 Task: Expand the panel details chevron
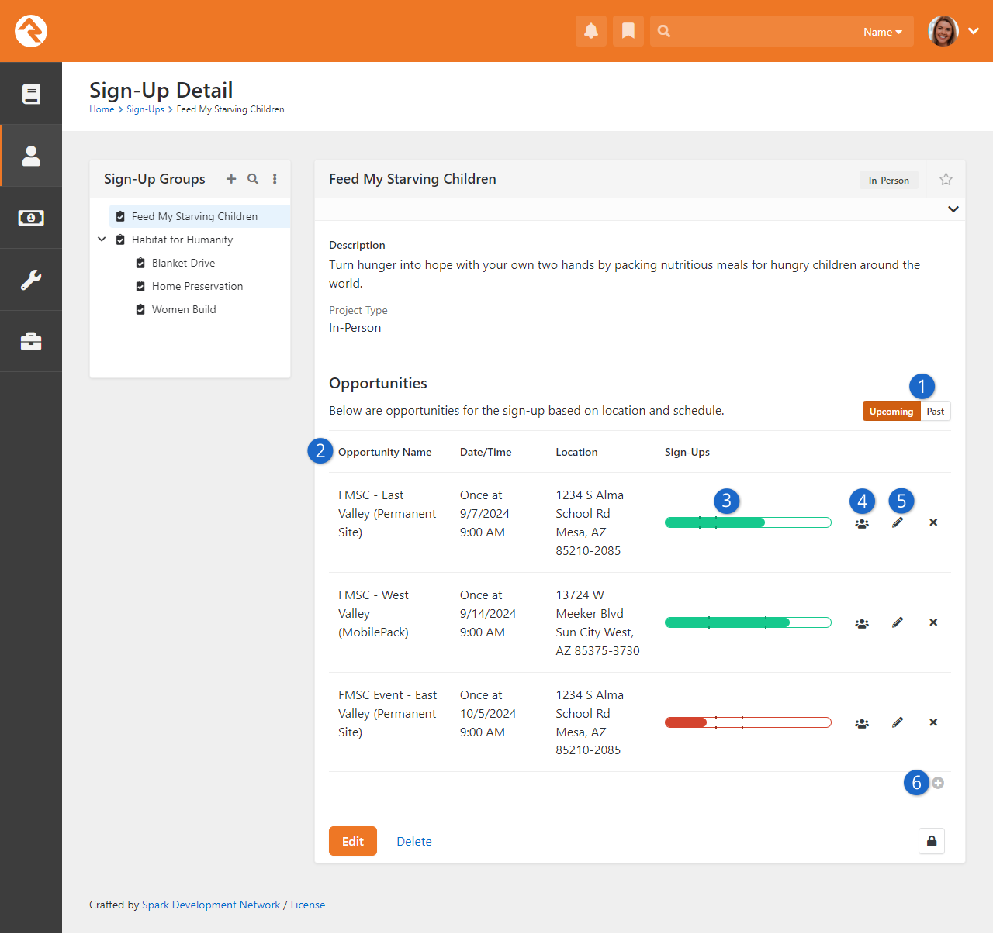(x=953, y=209)
